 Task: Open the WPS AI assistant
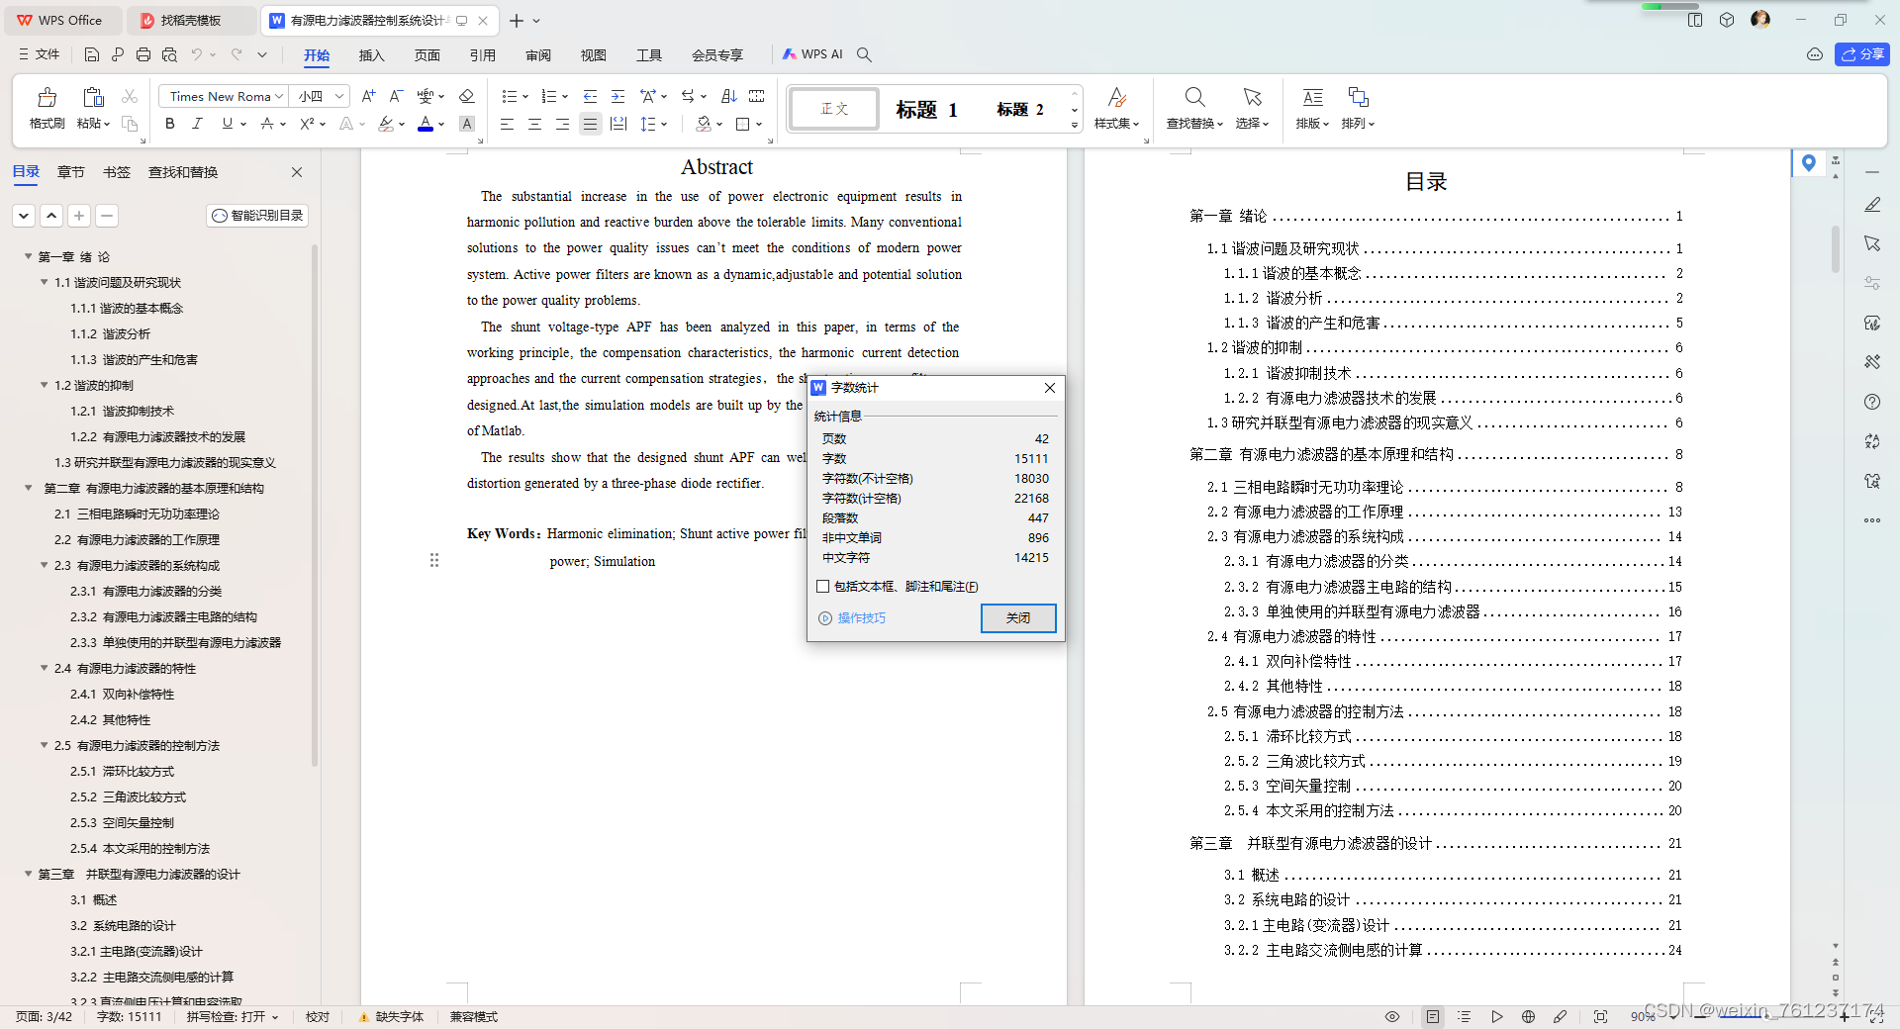click(814, 54)
